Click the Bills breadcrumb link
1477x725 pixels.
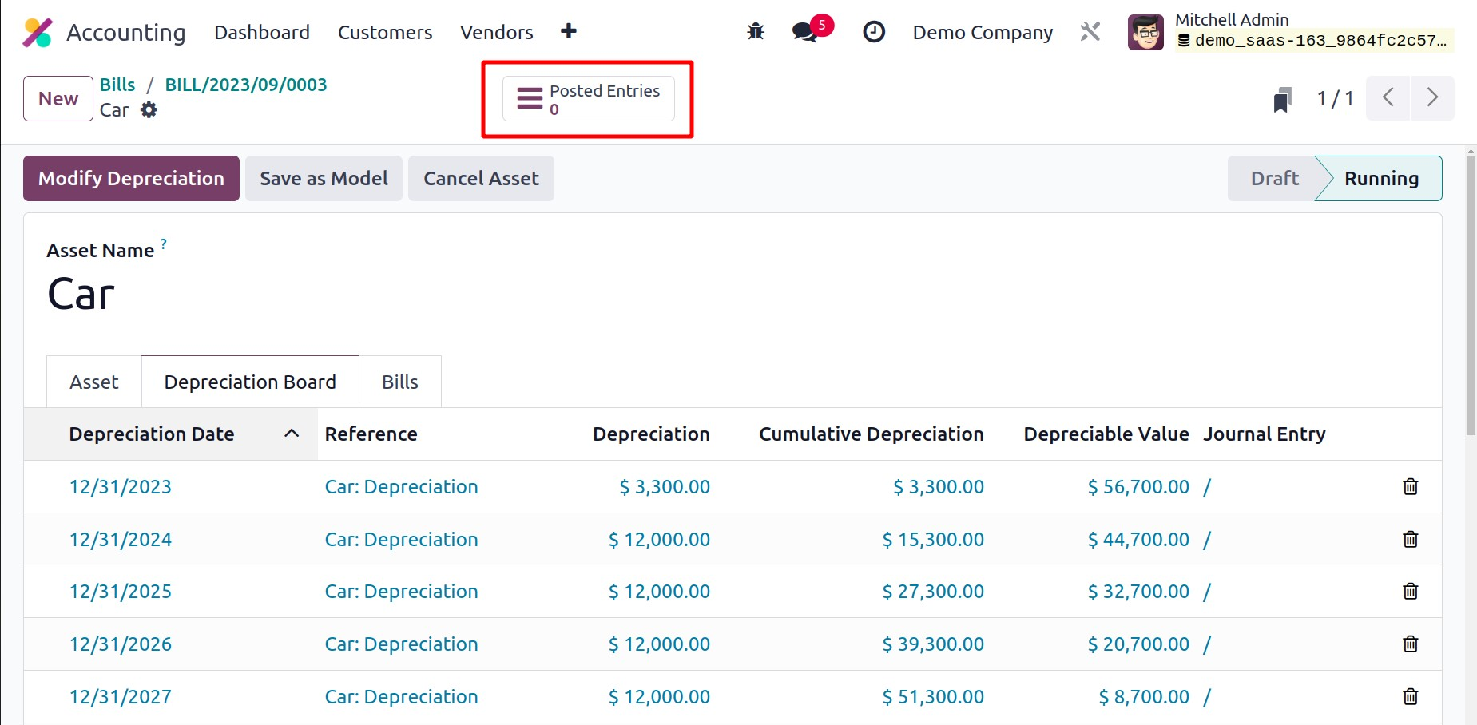tap(117, 85)
